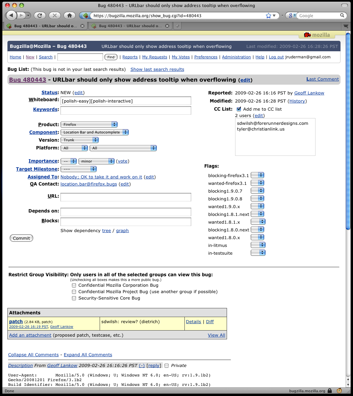The height and width of the screenshot is (396, 353).
Task: Open the Component dropdown
Action: point(94,132)
